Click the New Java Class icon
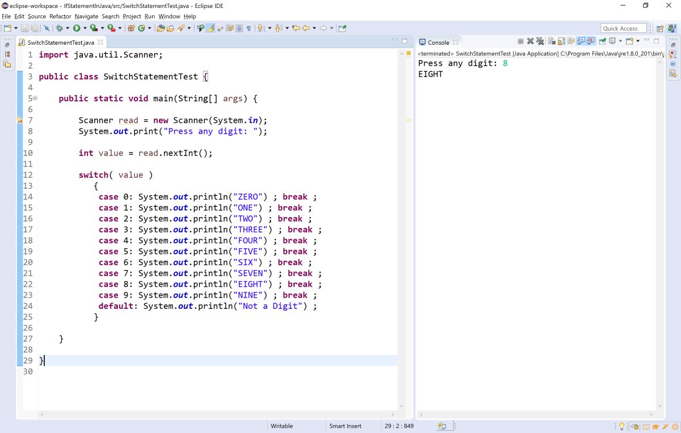Screen dimensions: 681x433 pyautogui.click(x=142, y=28)
